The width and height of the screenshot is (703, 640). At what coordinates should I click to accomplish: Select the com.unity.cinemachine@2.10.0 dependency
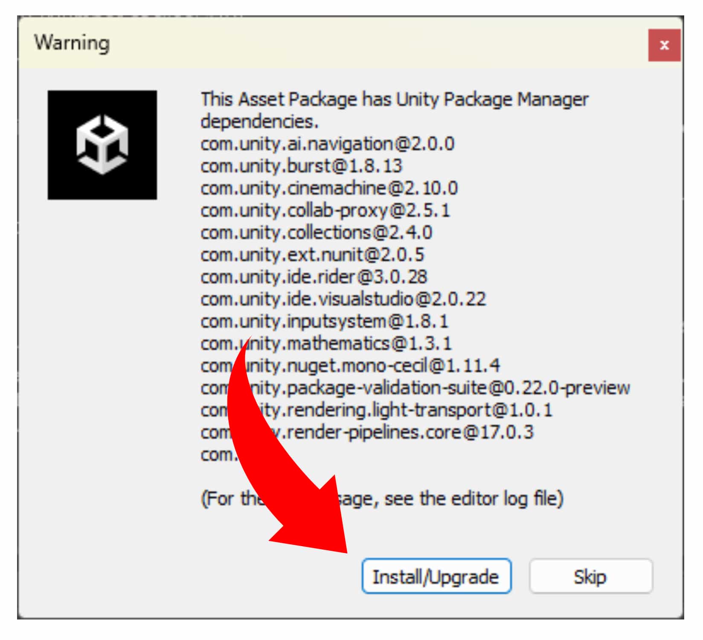click(329, 188)
